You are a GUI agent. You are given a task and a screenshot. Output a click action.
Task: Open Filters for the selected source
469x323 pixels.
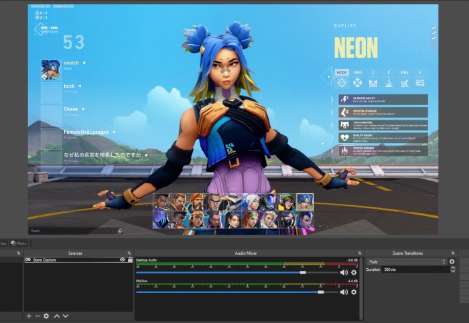point(19,243)
